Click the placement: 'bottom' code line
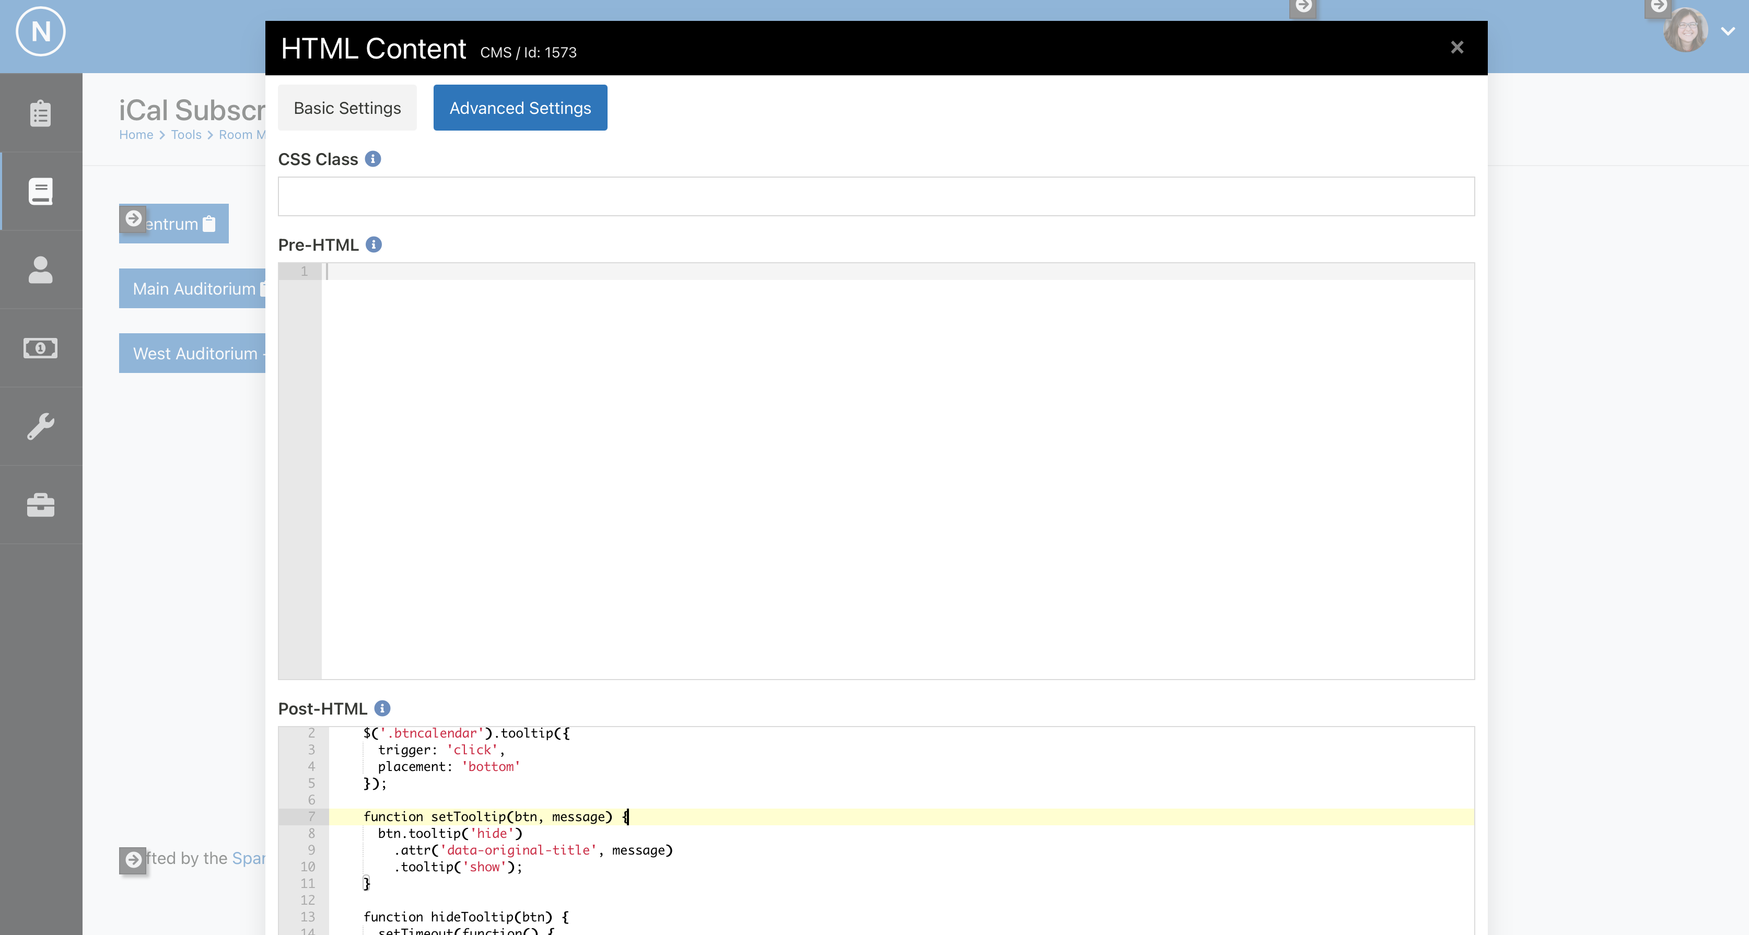Screen dimensions: 1749x935 [x=449, y=767]
